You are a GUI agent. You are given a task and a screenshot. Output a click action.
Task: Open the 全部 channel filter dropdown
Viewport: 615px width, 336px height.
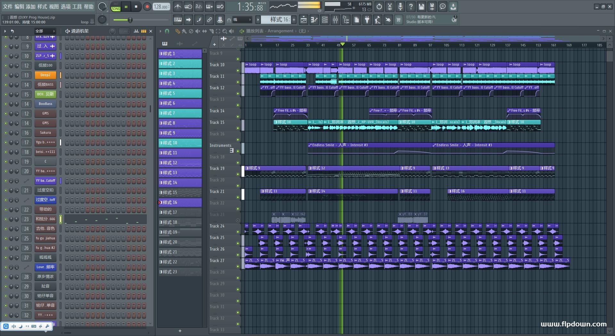[x=45, y=31]
